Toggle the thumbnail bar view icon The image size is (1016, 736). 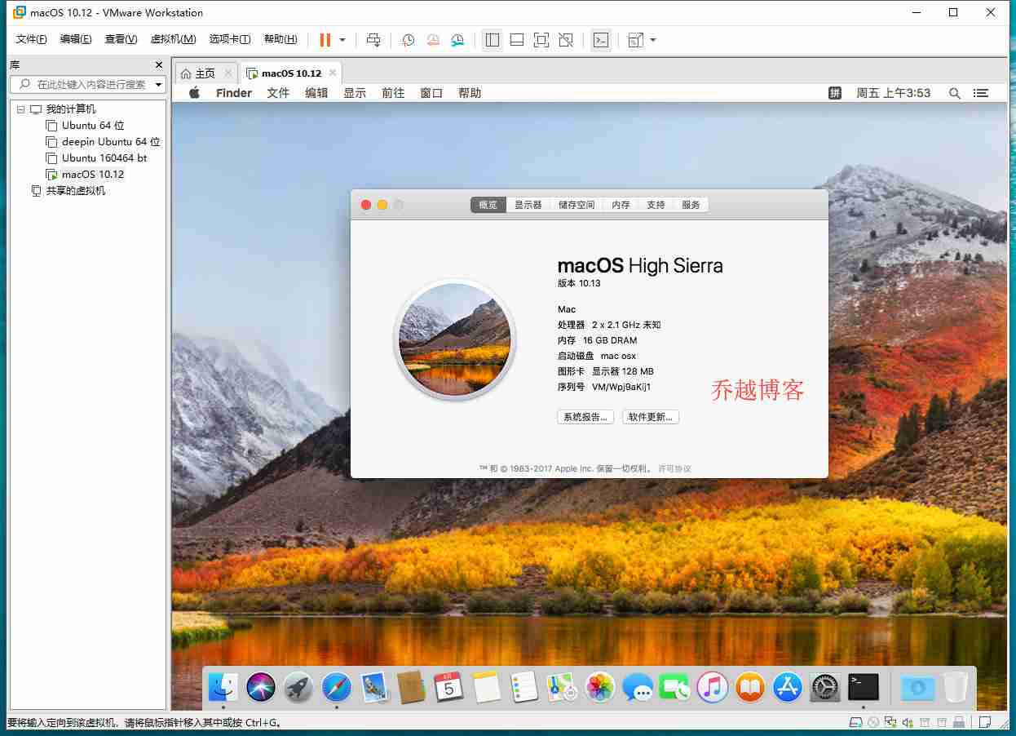click(516, 40)
